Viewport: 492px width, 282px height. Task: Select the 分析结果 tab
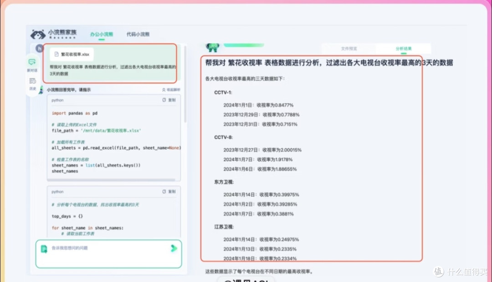pos(404,49)
